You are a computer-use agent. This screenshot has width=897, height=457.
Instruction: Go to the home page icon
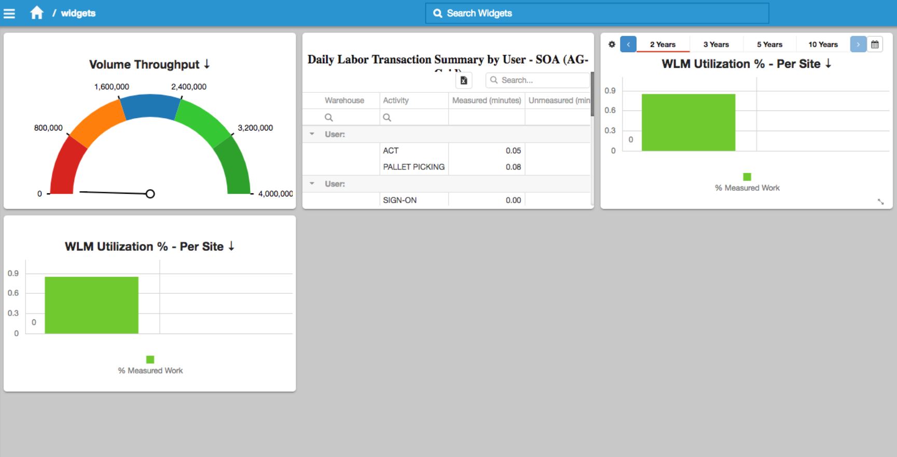click(x=36, y=13)
